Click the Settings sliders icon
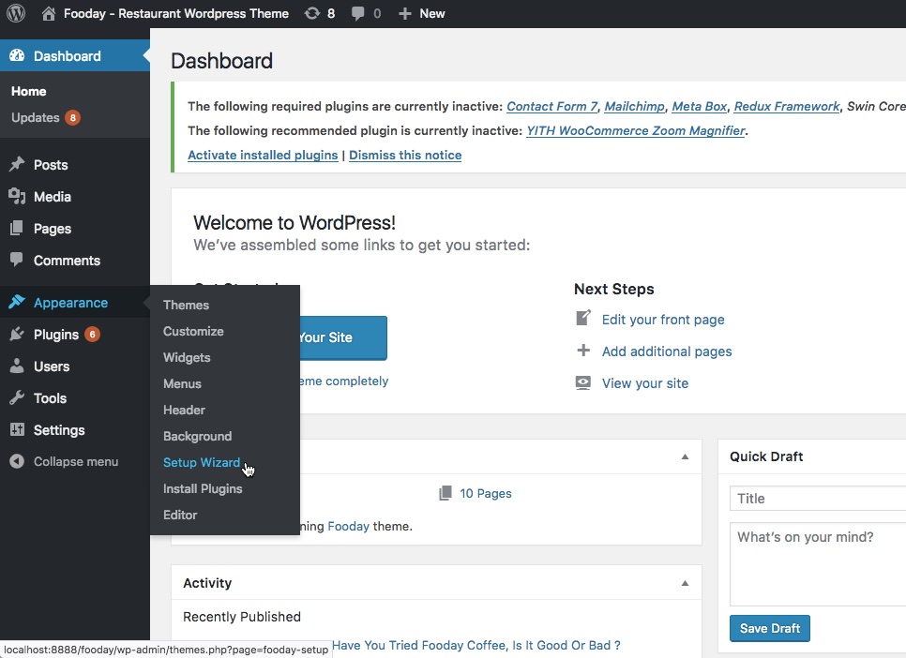Viewport: 906px width, 658px height. pos(17,429)
